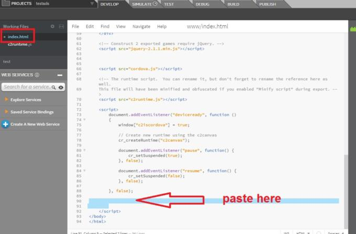Screen dimensions: 356x234
Task: Click the editor vertical scrollbar thumb
Action: pyautogui.click(x=346, y=191)
